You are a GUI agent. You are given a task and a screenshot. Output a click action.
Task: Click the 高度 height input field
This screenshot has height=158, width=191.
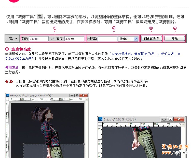click(74, 39)
